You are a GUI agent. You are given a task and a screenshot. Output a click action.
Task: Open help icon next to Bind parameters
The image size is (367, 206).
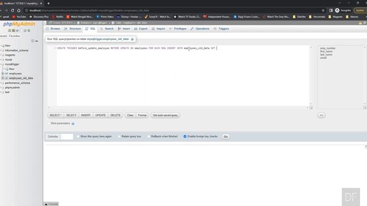pos(73,124)
